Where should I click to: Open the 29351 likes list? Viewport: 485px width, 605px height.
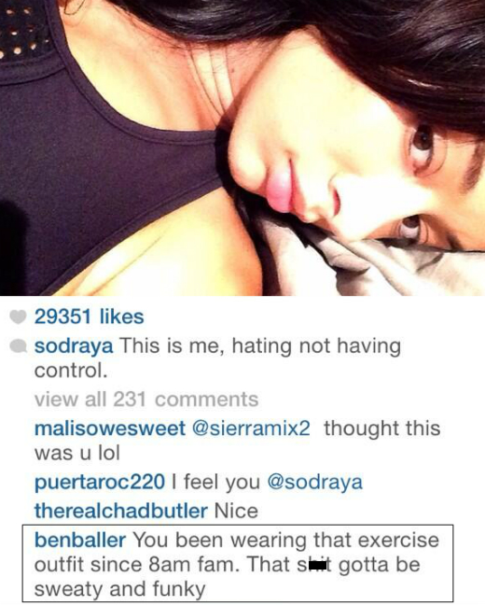[x=89, y=317]
